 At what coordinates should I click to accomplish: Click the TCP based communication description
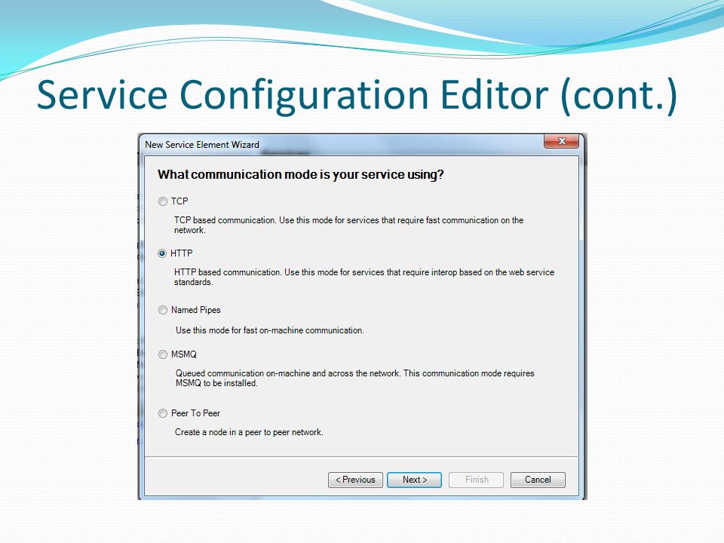tap(348, 225)
